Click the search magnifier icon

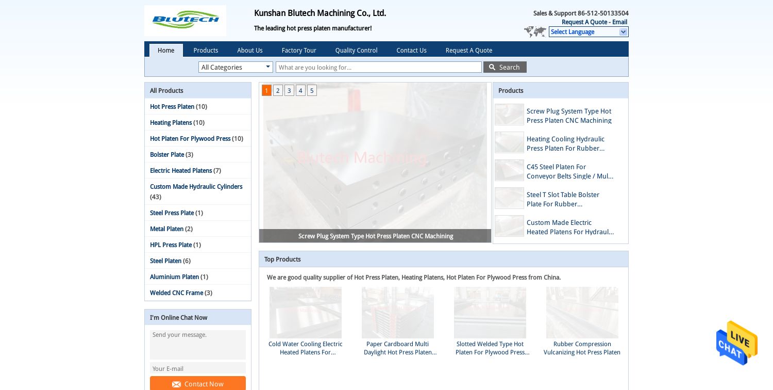492,67
